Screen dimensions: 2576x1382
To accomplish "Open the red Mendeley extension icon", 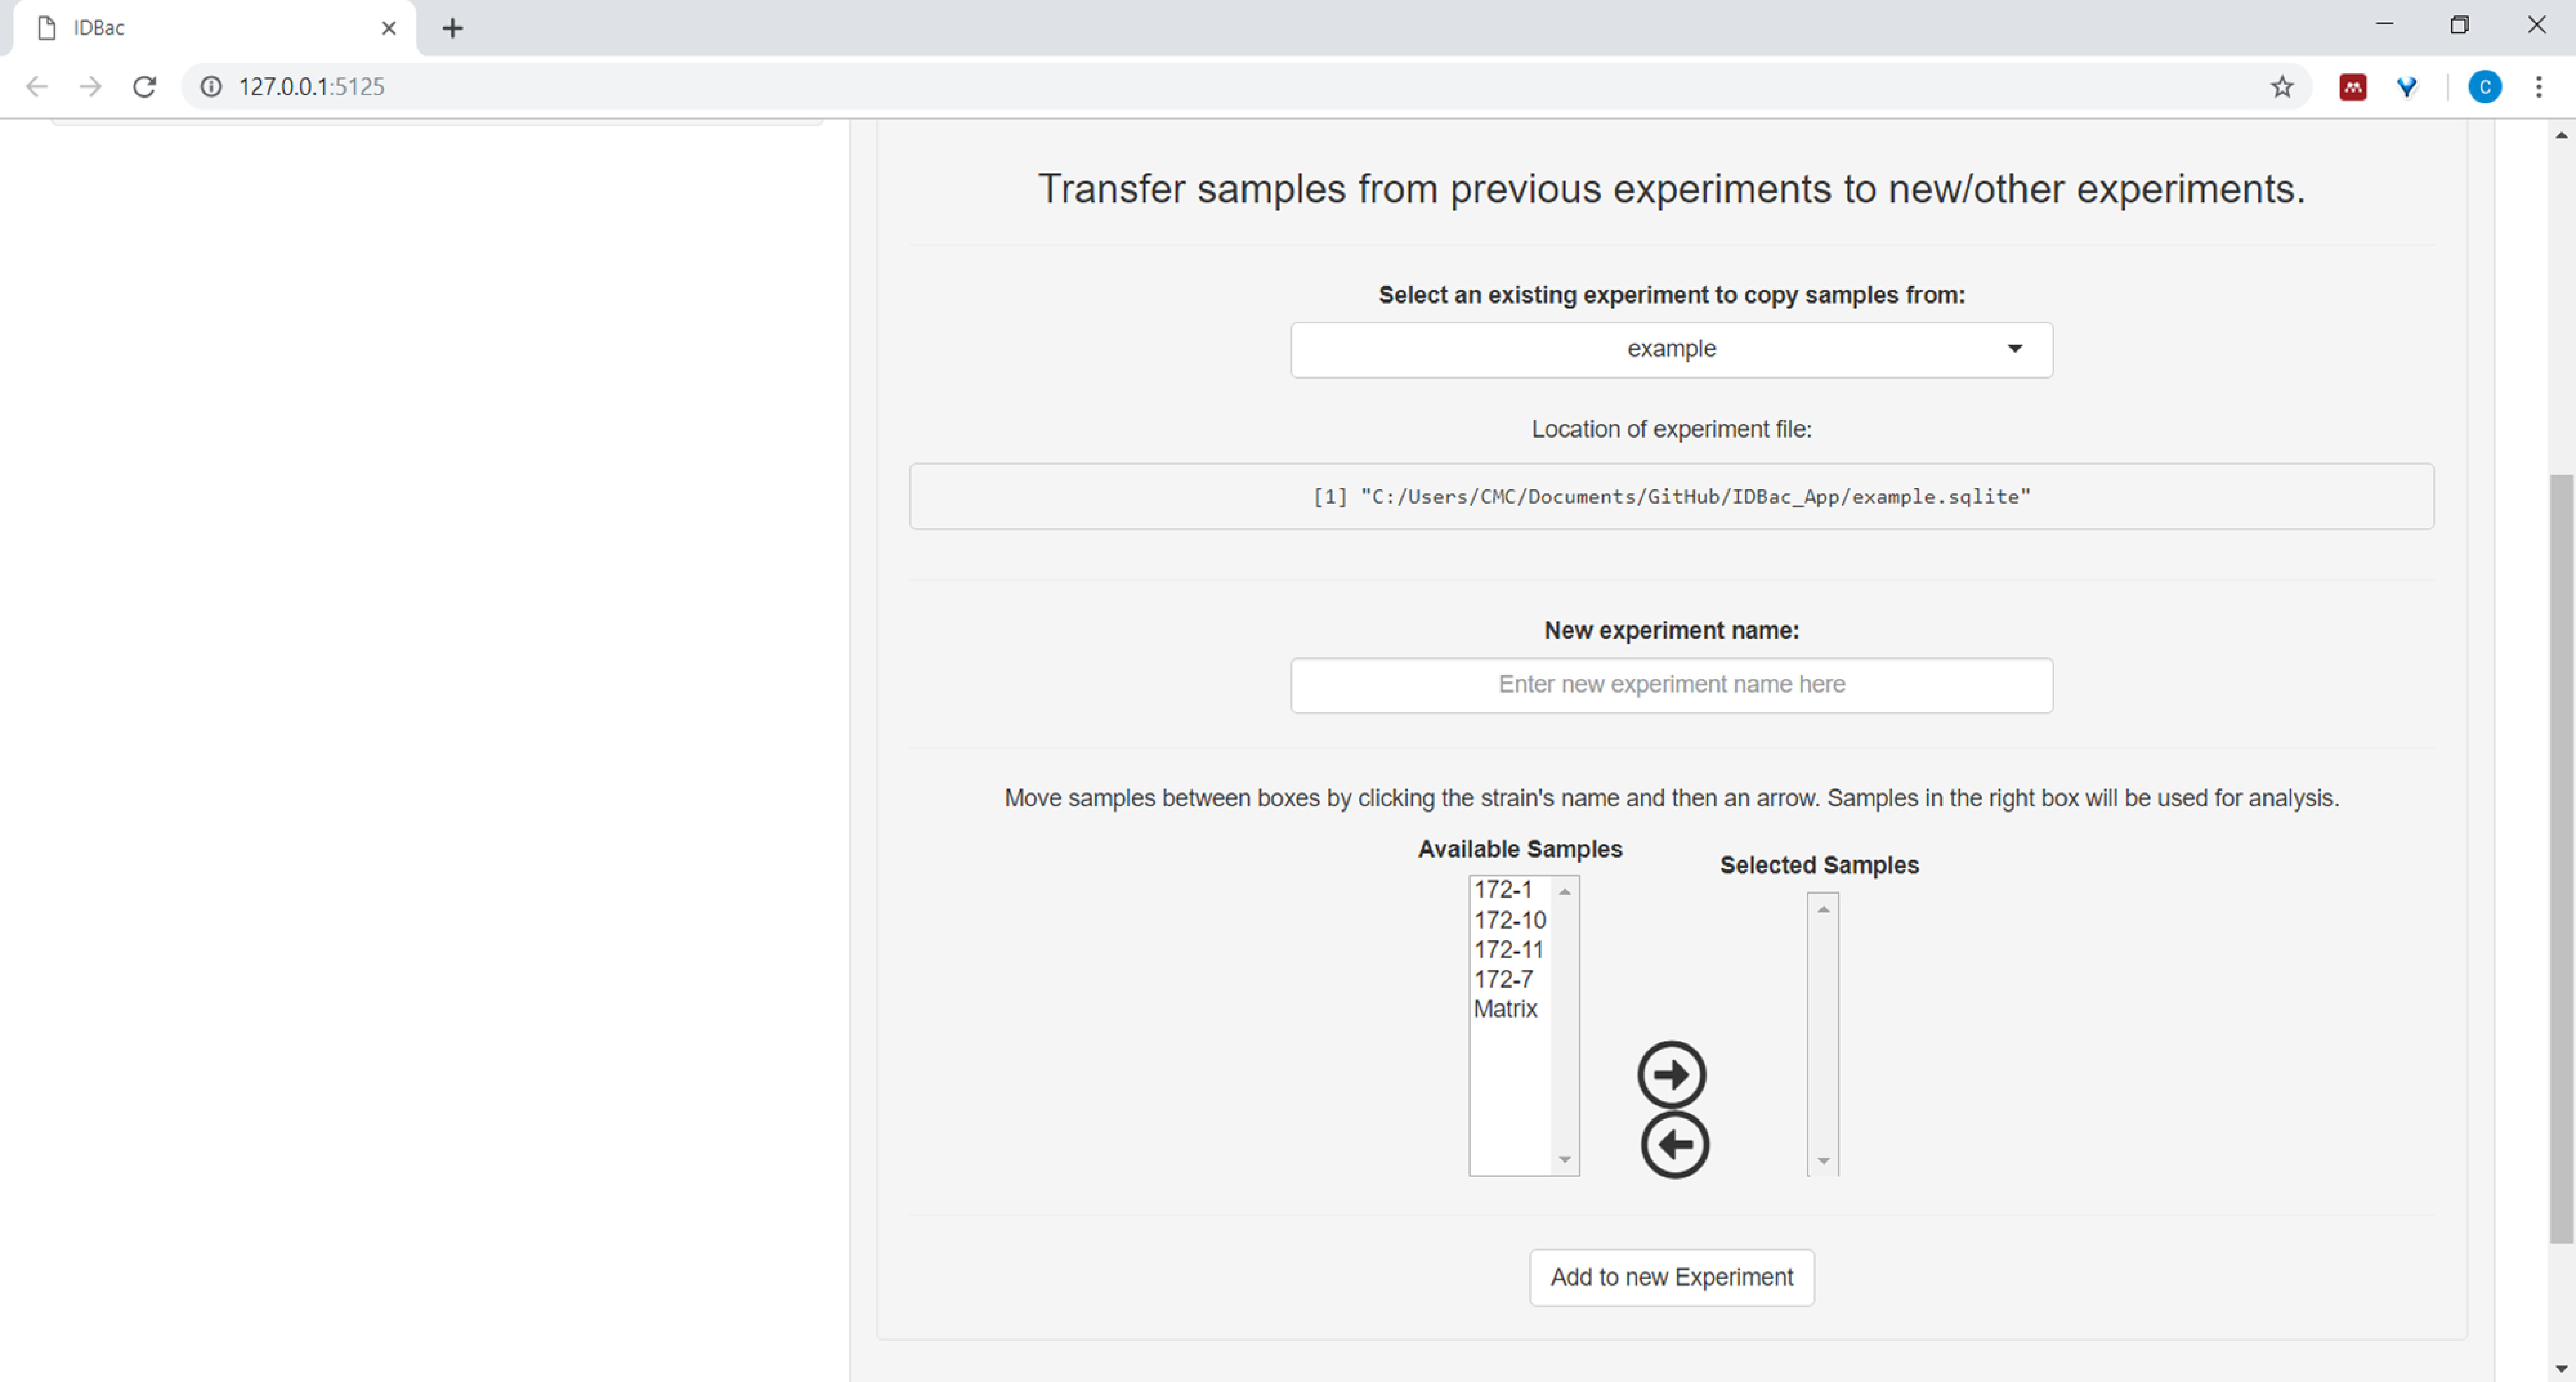I will (x=2352, y=87).
